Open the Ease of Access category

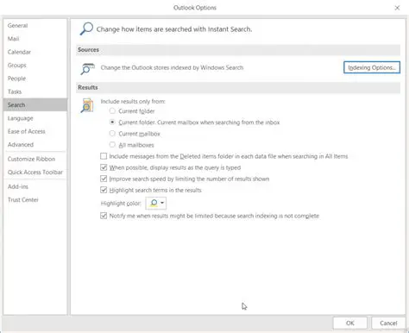pyautogui.click(x=35, y=131)
